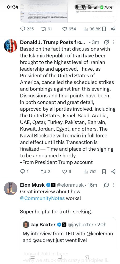Share the top post with 38.8K views
120x264 pixels.
coord(113,29)
